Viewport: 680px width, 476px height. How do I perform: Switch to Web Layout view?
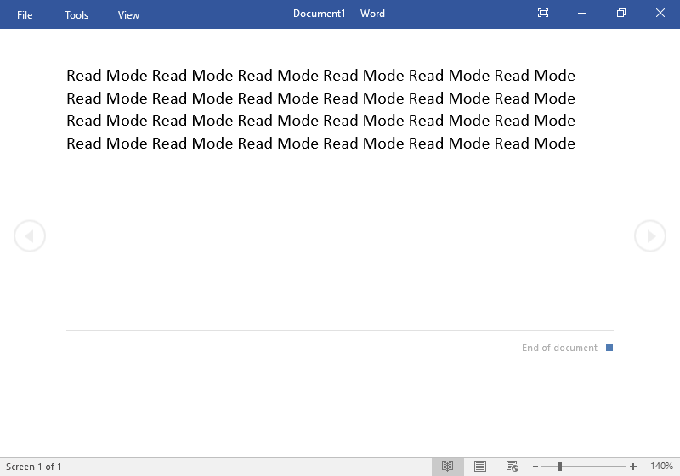coord(513,467)
